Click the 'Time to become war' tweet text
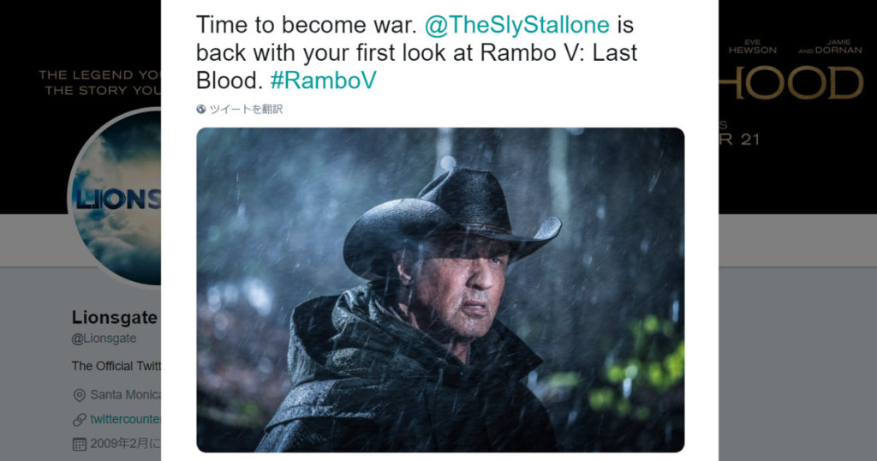 click(307, 25)
